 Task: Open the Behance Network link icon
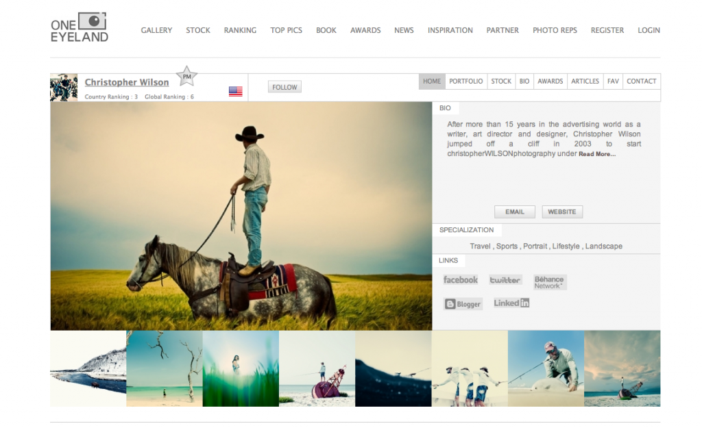pyautogui.click(x=549, y=282)
